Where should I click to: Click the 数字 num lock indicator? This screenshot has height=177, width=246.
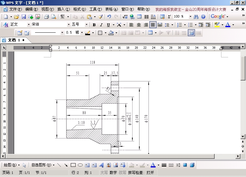click(113, 173)
